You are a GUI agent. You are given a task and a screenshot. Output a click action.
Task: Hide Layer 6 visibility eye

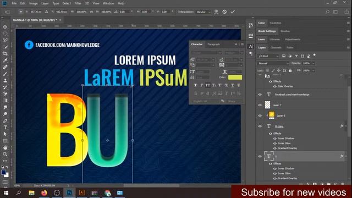click(260, 116)
